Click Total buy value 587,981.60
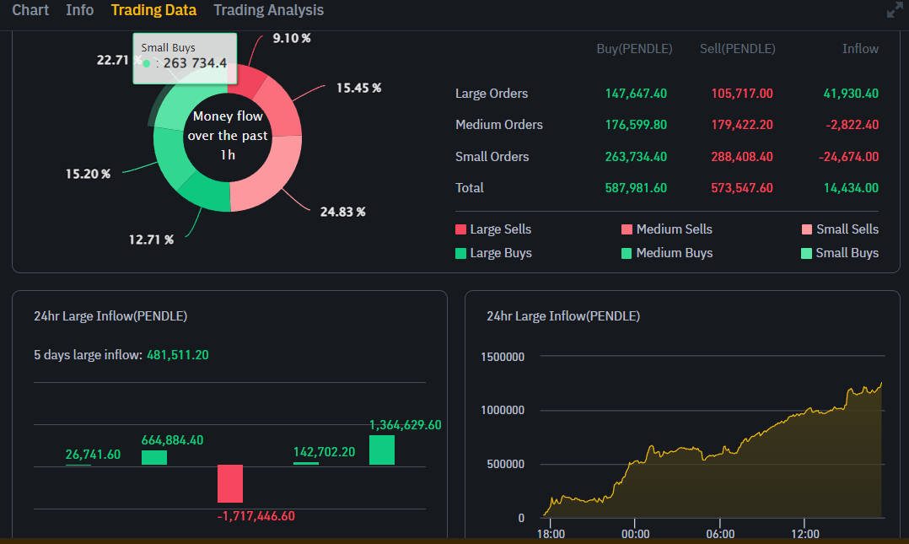This screenshot has width=909, height=544. (x=636, y=188)
